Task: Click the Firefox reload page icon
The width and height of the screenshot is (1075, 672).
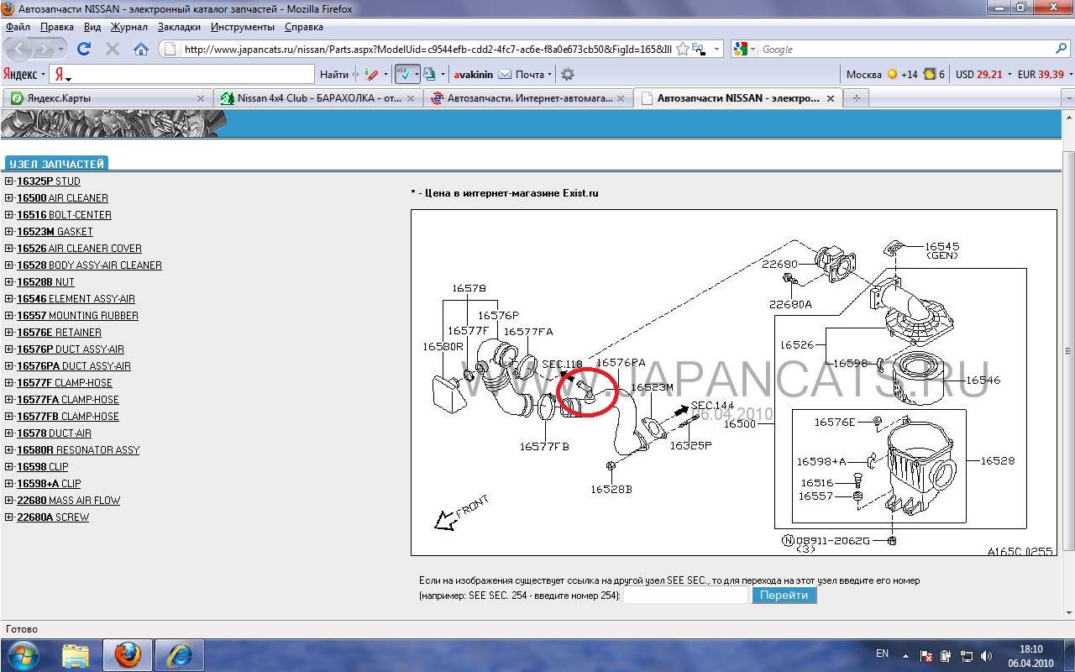Action: tap(84, 49)
